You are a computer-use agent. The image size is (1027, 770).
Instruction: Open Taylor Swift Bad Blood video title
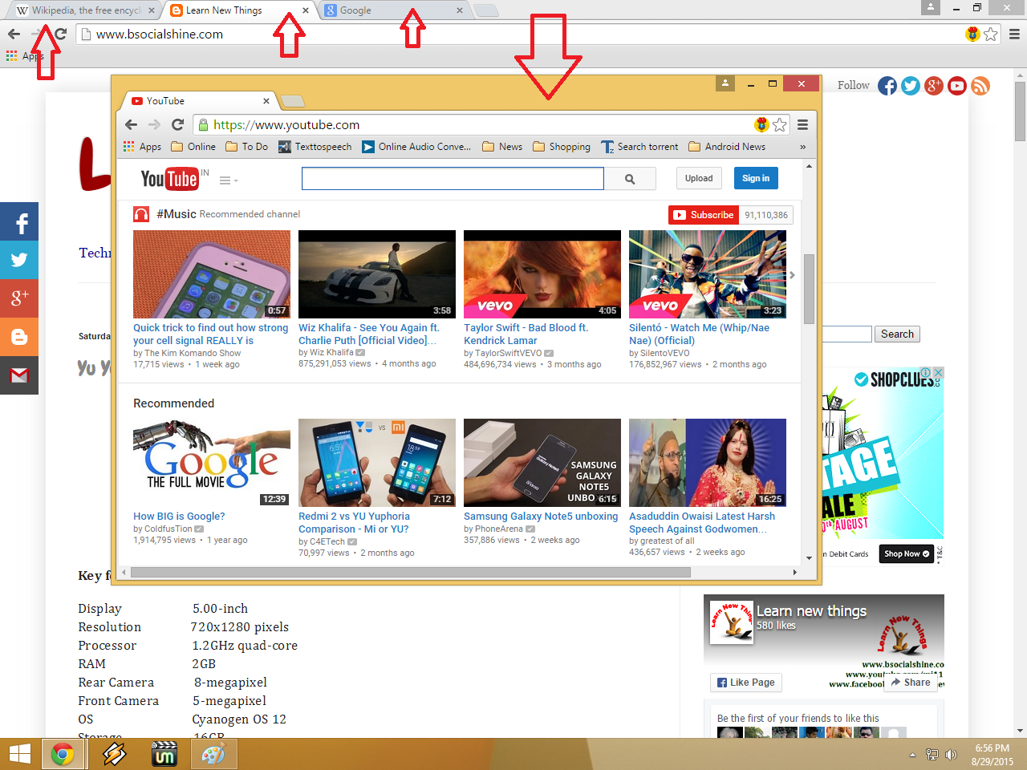(526, 334)
